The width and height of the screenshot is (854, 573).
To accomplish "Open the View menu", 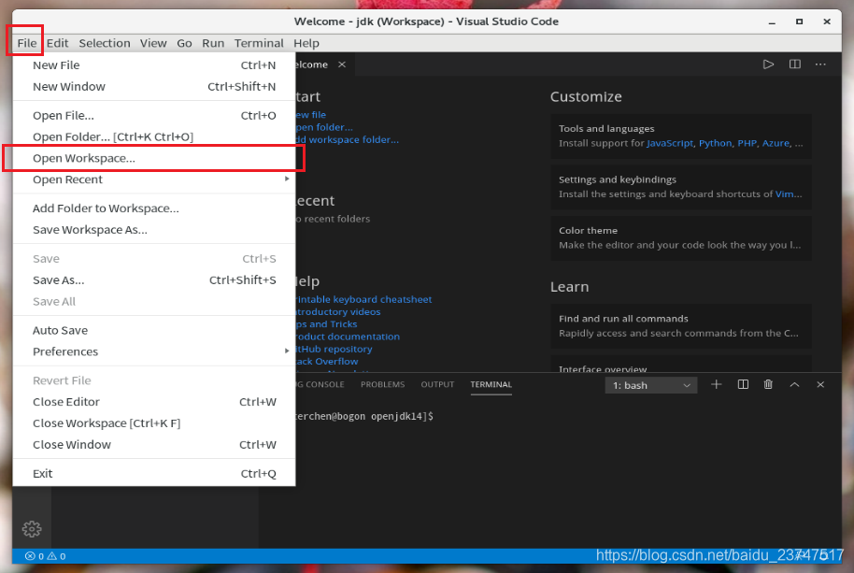I will click(x=153, y=43).
